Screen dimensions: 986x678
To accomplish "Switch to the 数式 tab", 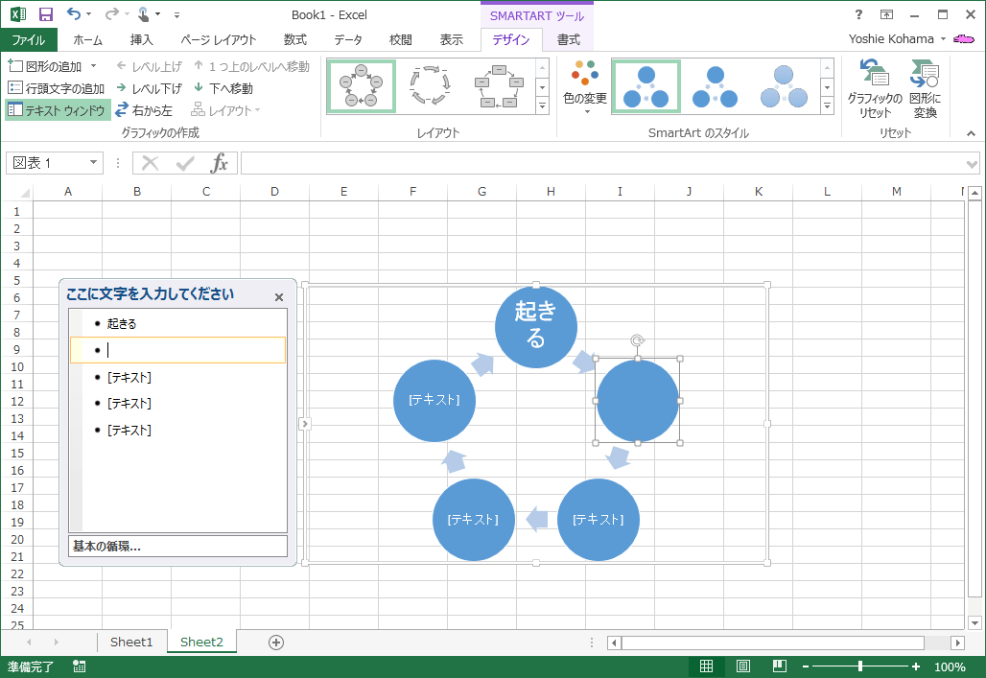I will [x=294, y=39].
